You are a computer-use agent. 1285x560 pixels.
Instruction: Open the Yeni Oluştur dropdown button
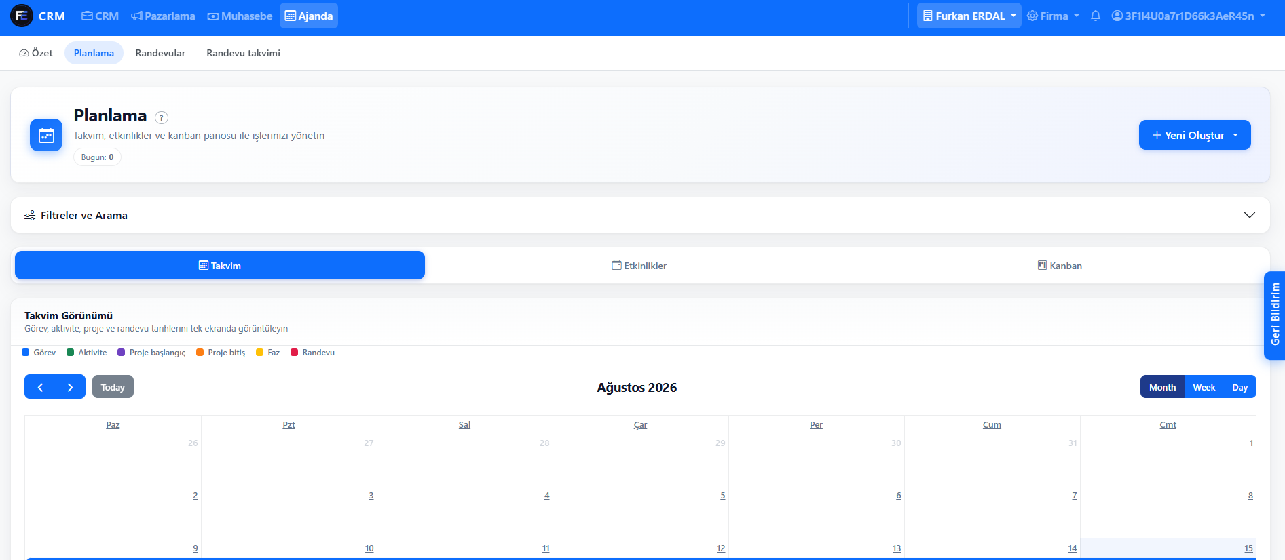point(1195,135)
